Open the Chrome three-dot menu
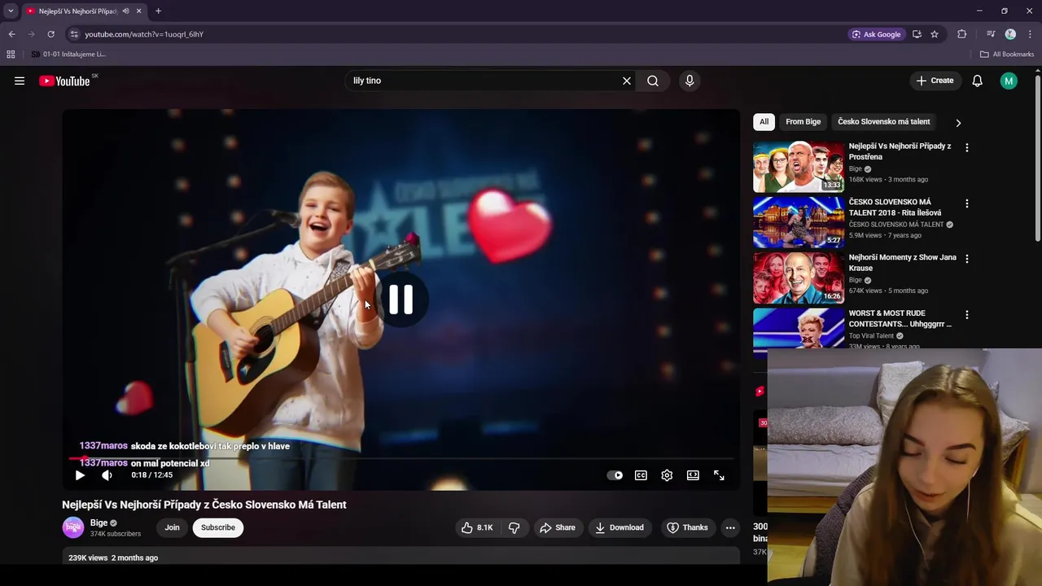Viewport: 1042px width, 586px height. (1030, 34)
